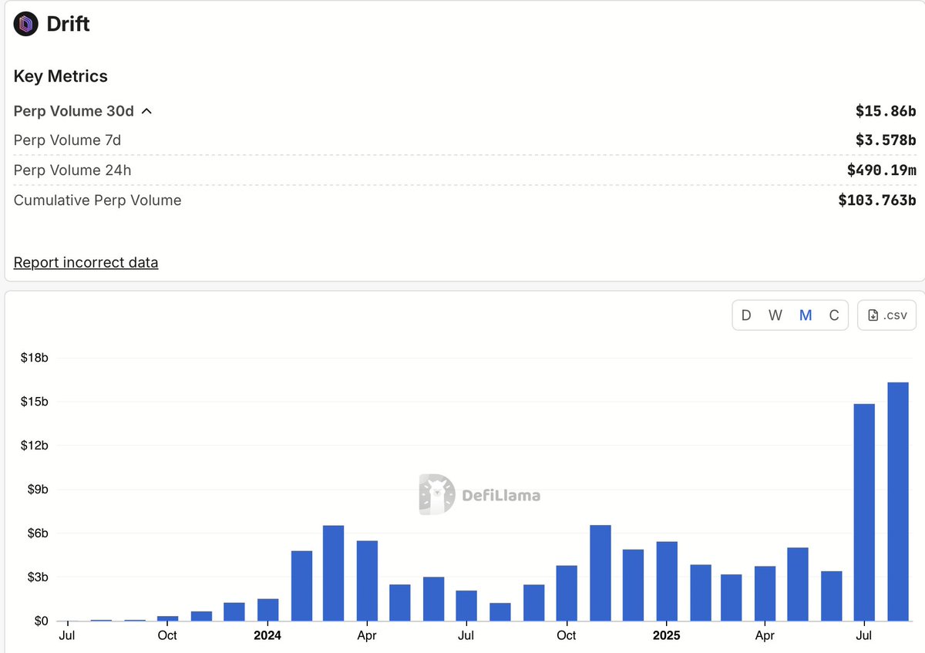
Task: Click the 2024 label on the chart axis
Action: pos(267,635)
